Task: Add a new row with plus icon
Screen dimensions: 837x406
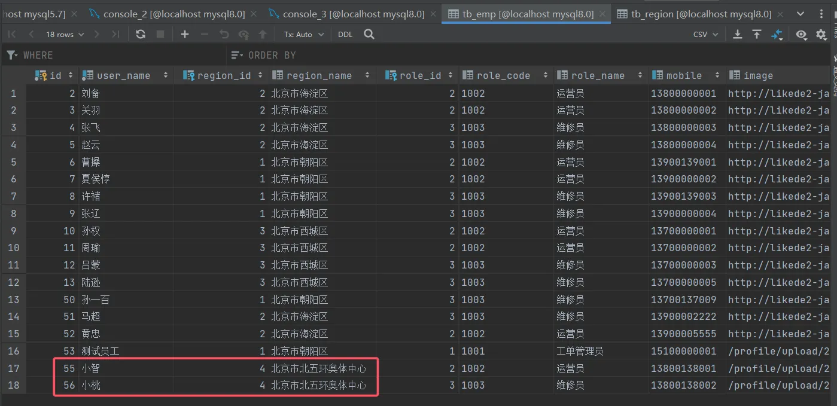Action: [x=185, y=34]
